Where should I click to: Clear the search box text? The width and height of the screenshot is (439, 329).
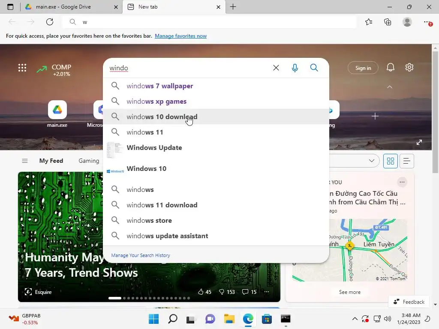(x=276, y=68)
